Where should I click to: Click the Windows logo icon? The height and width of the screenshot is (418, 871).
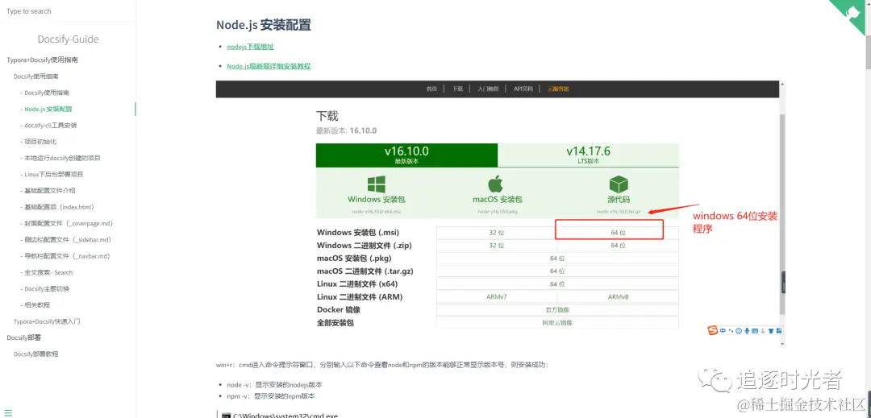tap(376, 184)
